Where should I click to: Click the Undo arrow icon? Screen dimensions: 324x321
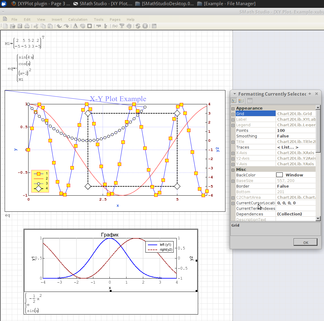[59, 26]
